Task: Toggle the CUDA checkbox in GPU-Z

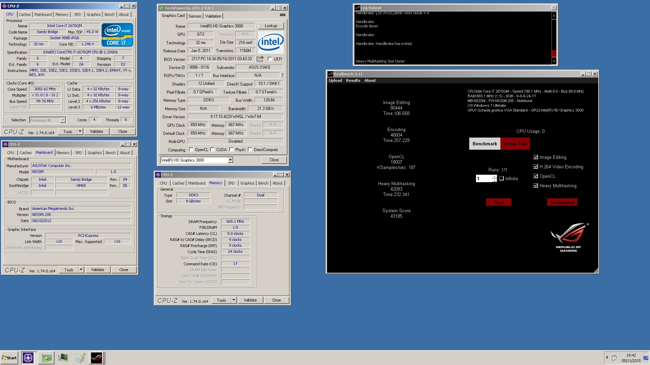Action: 212,149
